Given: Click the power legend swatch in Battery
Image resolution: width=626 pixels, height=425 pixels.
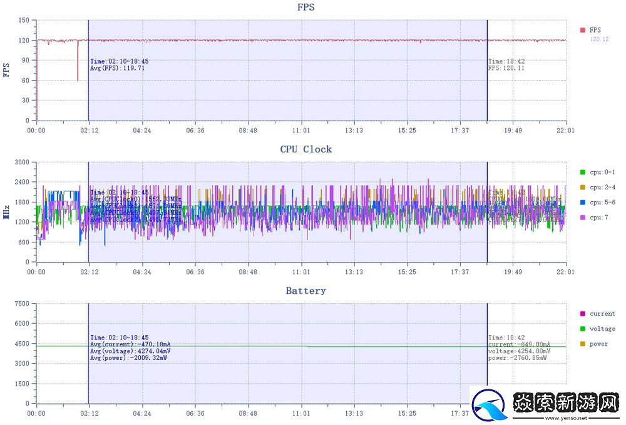Looking at the screenshot, I should tap(583, 344).
